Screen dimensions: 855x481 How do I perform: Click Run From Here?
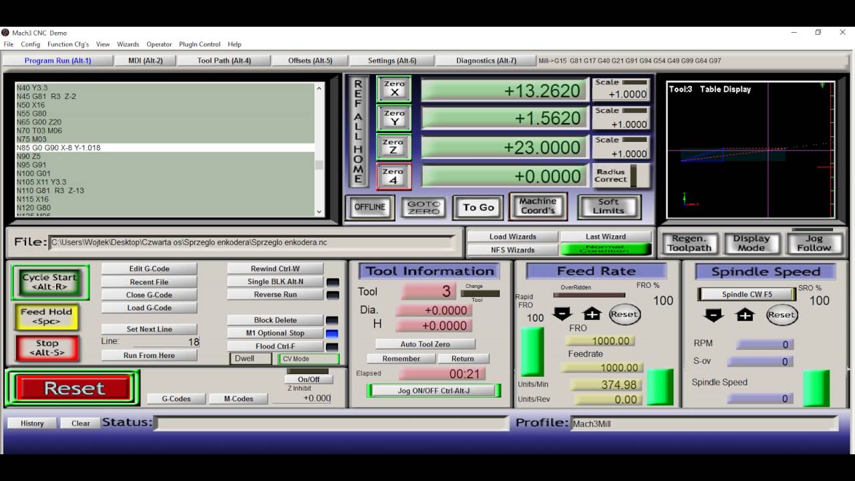coord(149,355)
